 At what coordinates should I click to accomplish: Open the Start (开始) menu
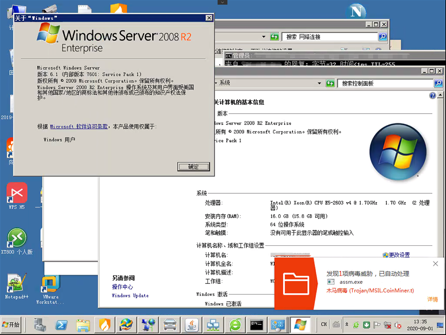(x=11, y=325)
